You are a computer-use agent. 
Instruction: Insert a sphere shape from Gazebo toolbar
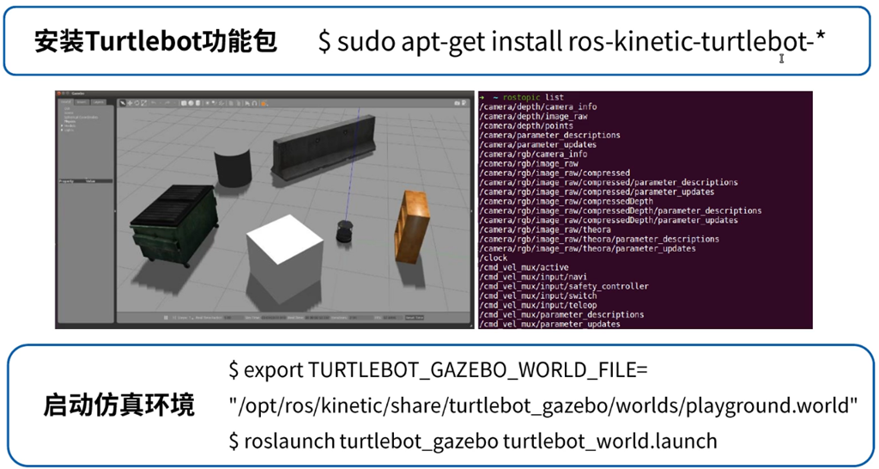coord(191,103)
